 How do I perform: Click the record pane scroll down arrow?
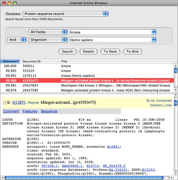coord(176,174)
